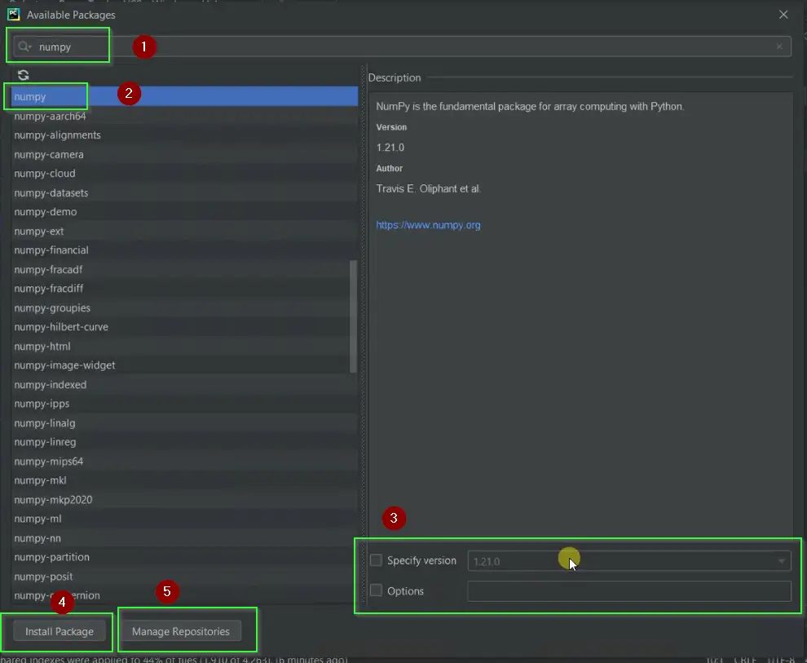Click the PyCharm logo in the title bar
The image size is (807, 663).
(13, 15)
